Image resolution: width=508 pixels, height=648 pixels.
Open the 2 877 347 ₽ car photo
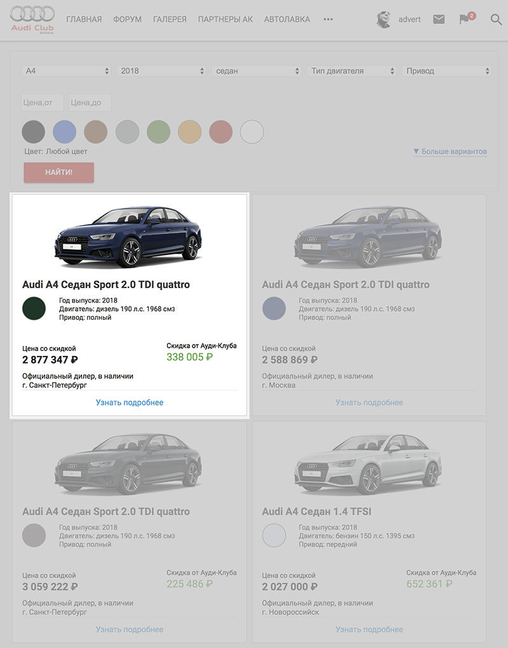pos(128,236)
